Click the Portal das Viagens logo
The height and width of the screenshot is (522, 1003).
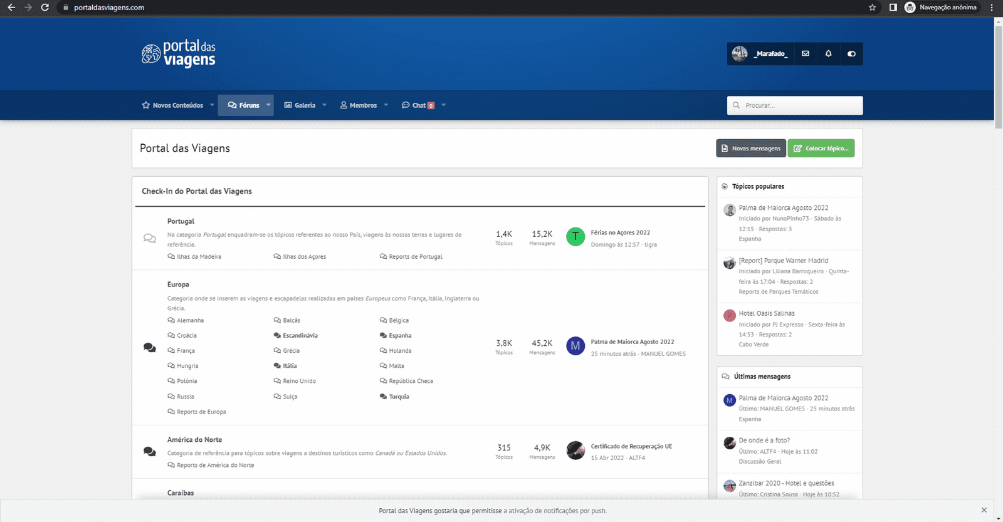(x=179, y=54)
